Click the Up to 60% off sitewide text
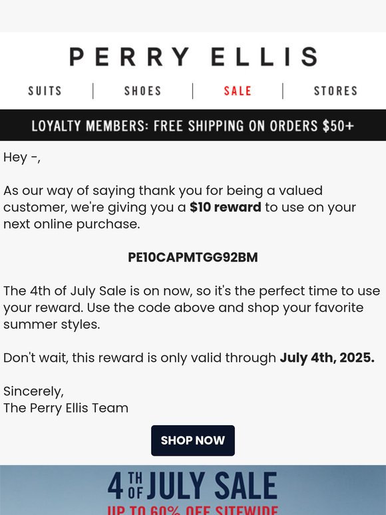The height and width of the screenshot is (515, 386). tap(193, 510)
